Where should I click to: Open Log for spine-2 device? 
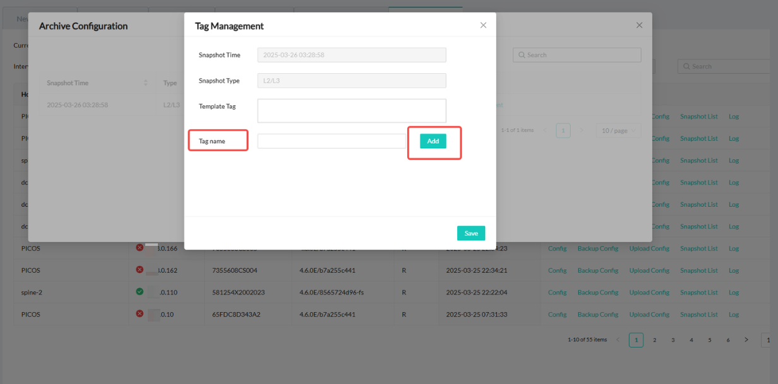pos(733,293)
